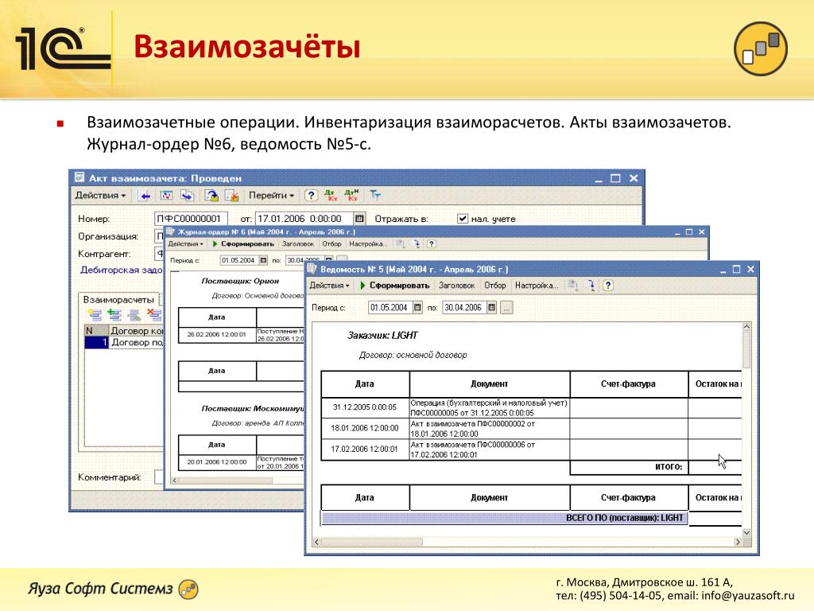
Task: Click the Дебиторская задолженность link text
Action: coord(122,270)
